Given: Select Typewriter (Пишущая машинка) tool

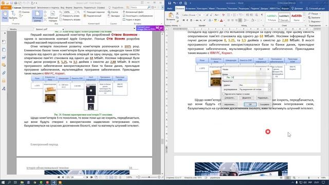Looking at the screenshot, I should point(94,12).
